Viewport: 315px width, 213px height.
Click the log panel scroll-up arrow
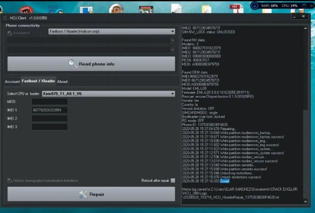(x=306, y=28)
